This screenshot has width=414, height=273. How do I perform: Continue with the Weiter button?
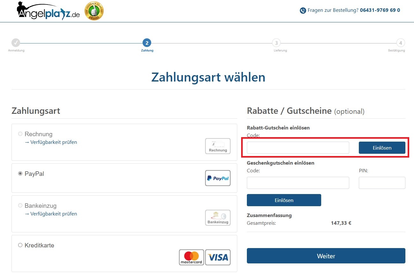pyautogui.click(x=326, y=256)
